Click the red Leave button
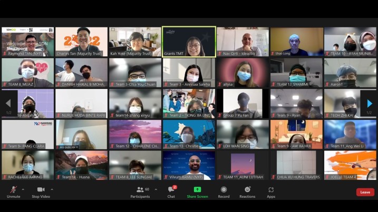Viewport: 378px width, 212px height. (x=365, y=192)
